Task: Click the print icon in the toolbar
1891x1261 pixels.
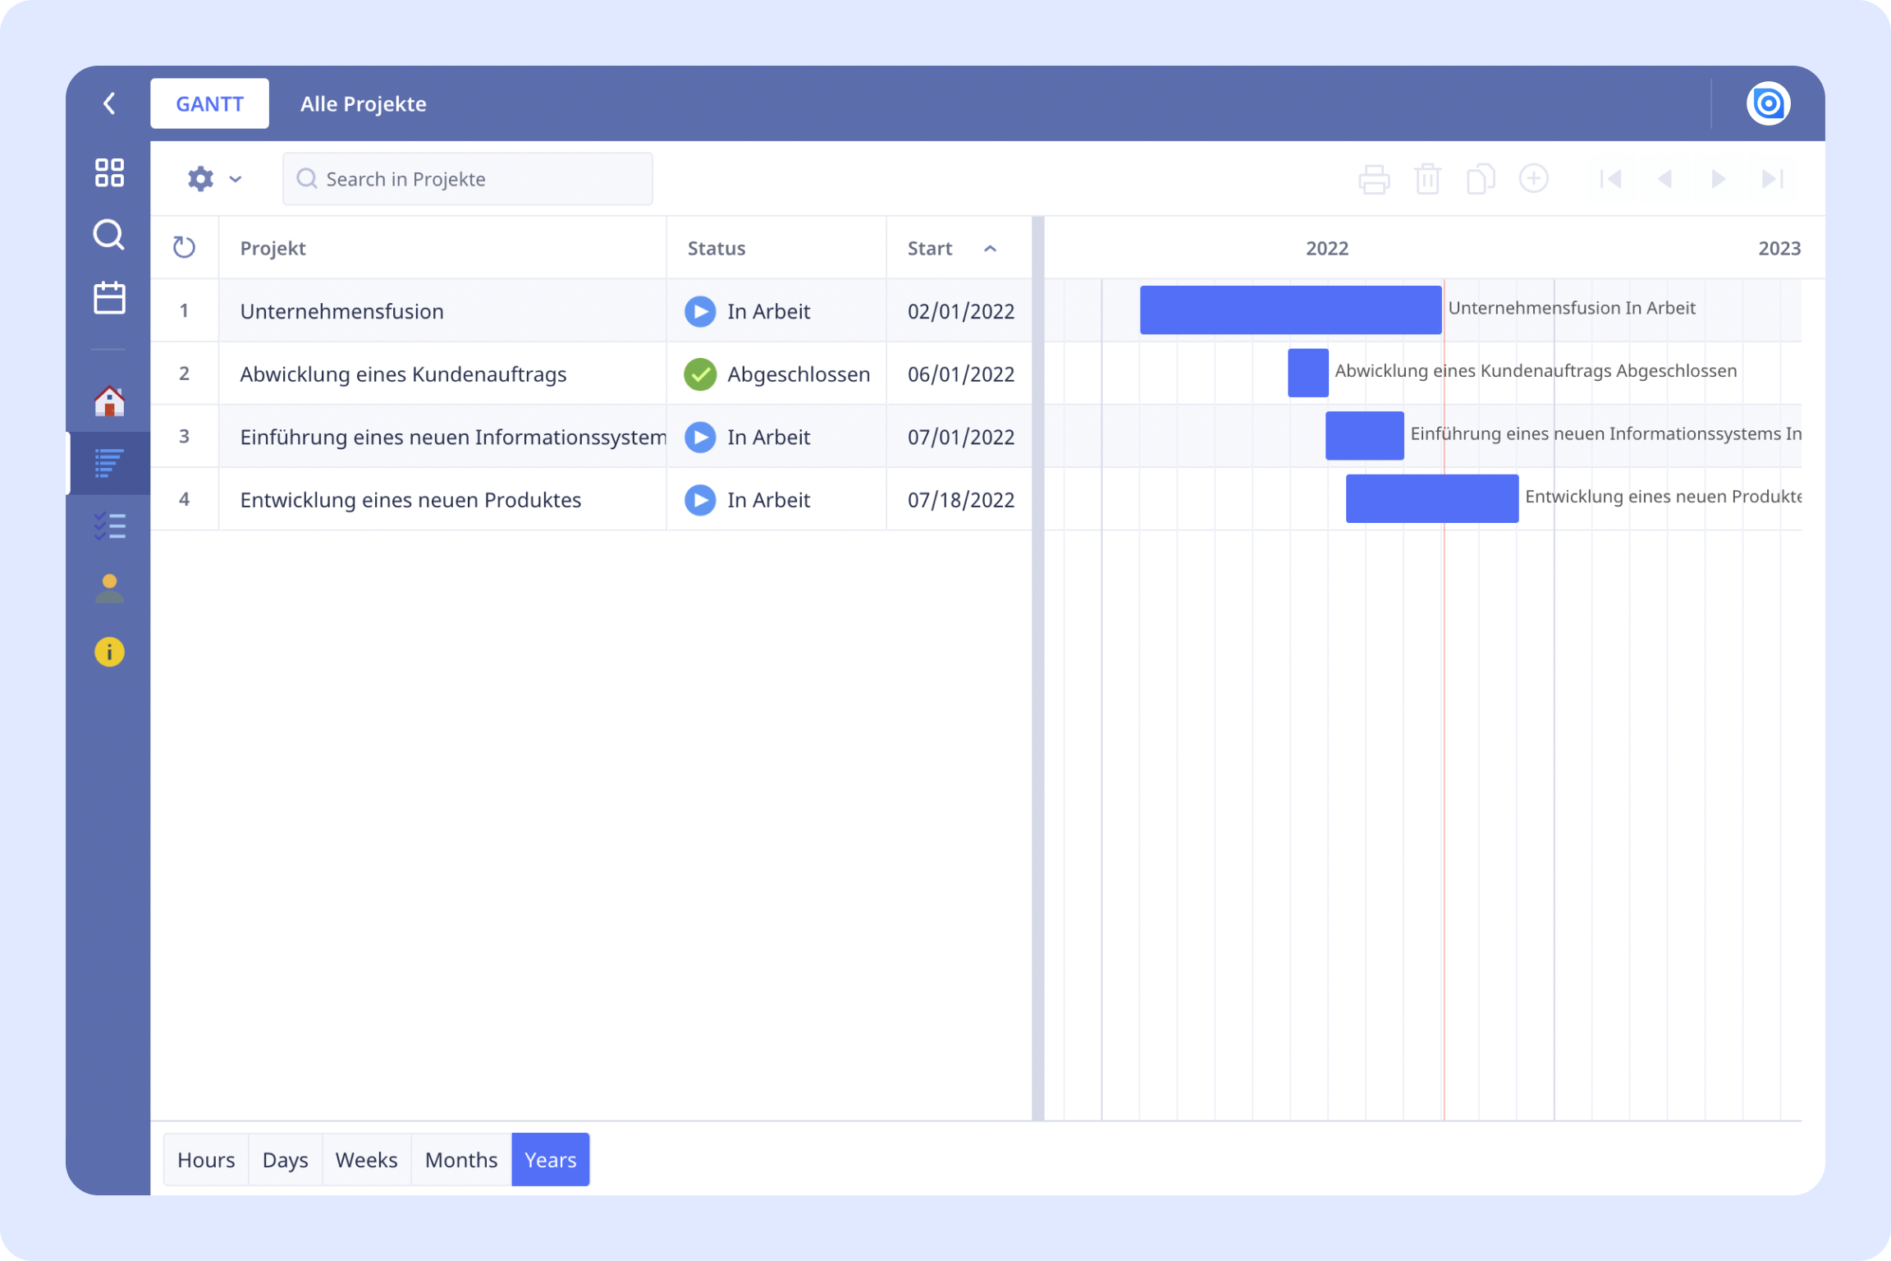Action: [1374, 179]
